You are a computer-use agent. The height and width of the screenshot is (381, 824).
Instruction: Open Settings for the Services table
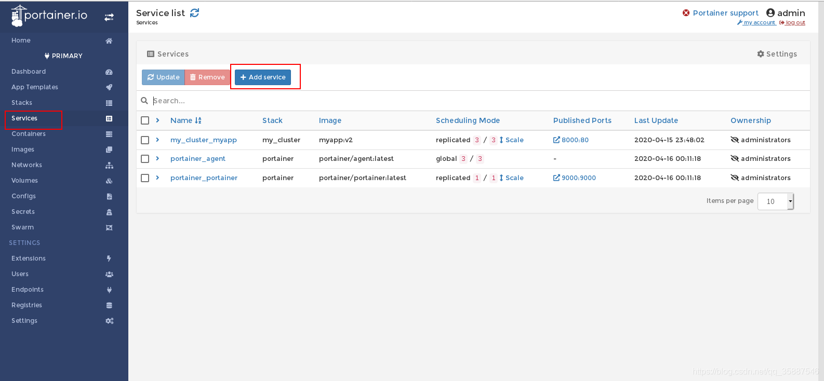point(777,54)
